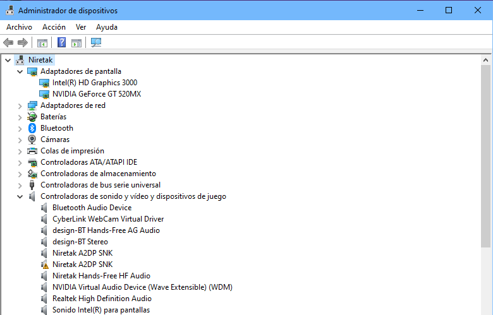Click the Controladoras ATA/ATAPI IDE icon
The width and height of the screenshot is (493, 315).
pyautogui.click(x=32, y=162)
